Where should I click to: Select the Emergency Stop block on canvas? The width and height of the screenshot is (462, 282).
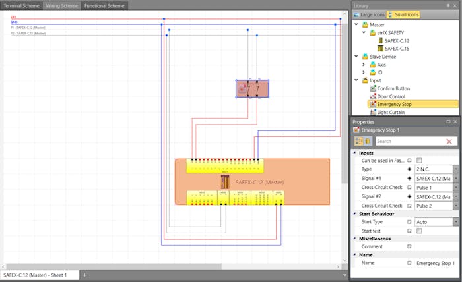tap(252, 88)
